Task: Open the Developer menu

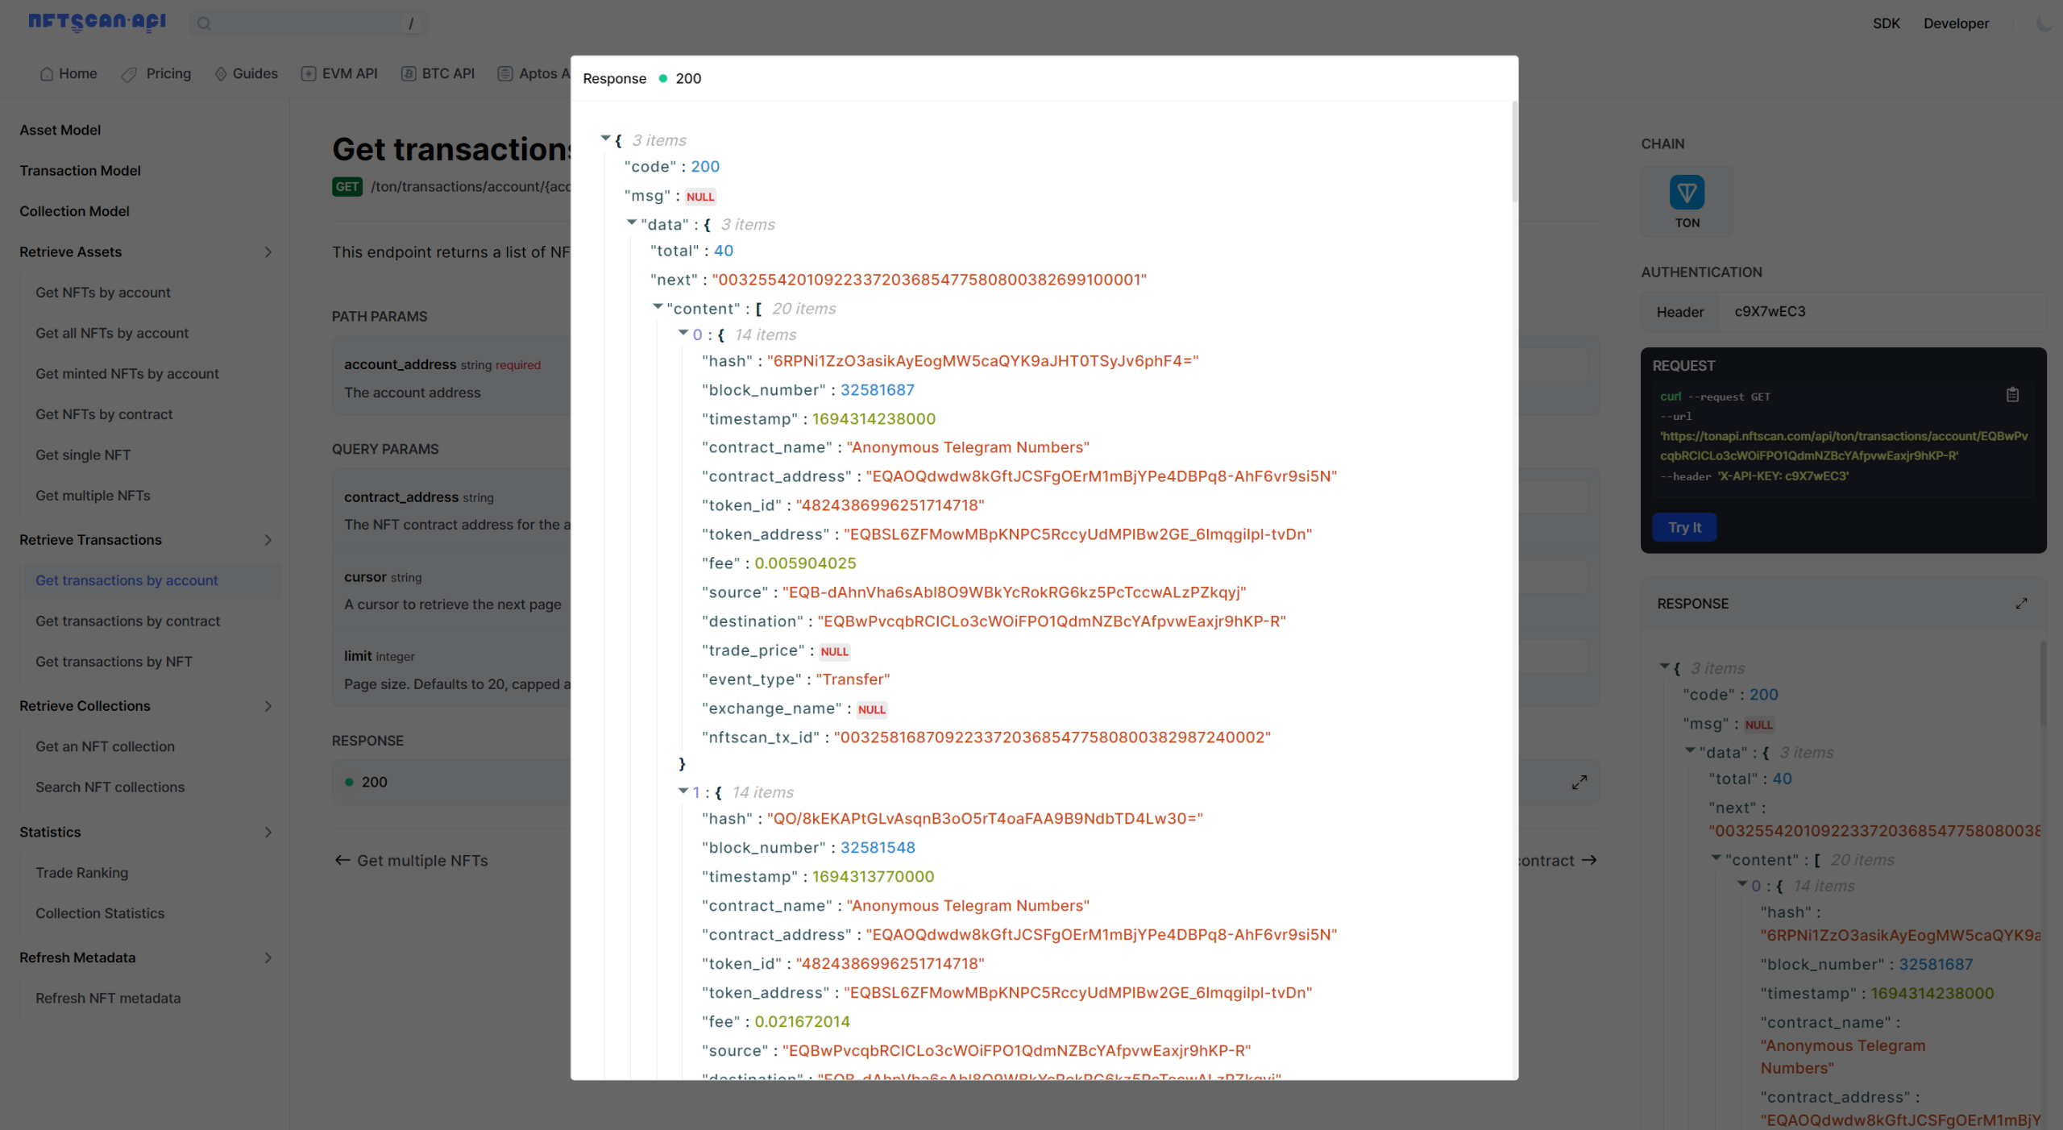Action: 1957,23
